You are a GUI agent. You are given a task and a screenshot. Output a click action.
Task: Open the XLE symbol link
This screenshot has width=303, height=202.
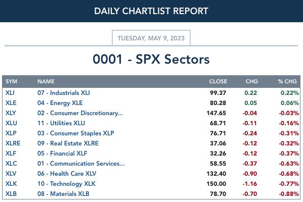[x=11, y=103]
